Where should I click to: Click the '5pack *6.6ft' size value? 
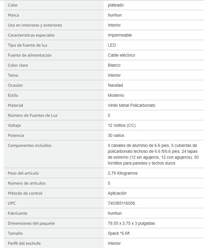pos(119,233)
